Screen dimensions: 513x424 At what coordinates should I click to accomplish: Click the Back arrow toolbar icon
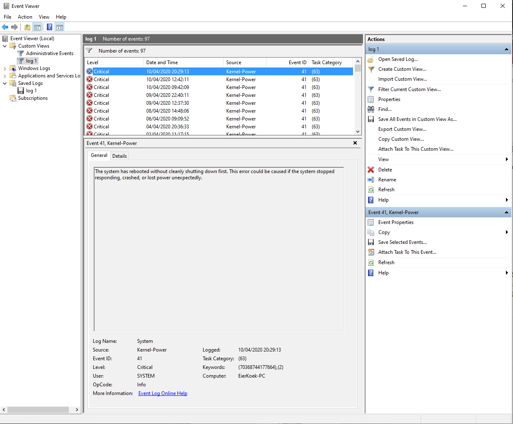5,27
